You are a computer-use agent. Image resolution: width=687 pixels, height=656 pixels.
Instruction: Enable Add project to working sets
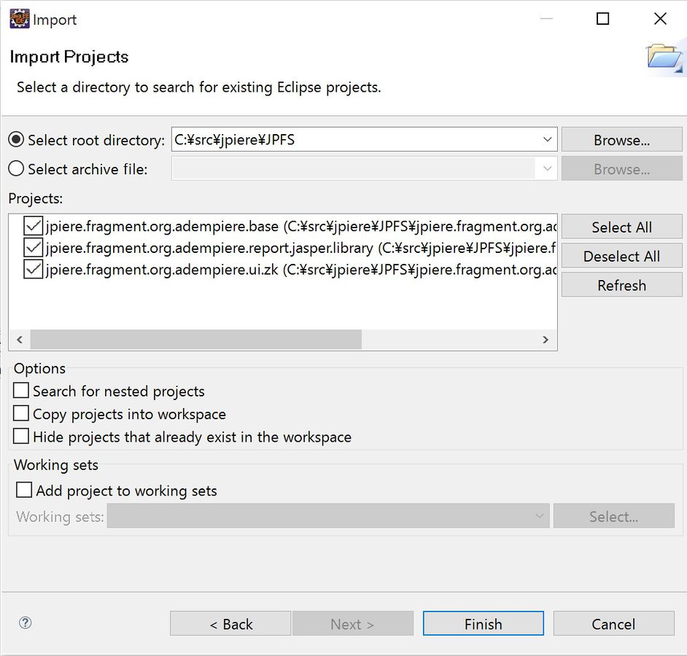coord(24,490)
